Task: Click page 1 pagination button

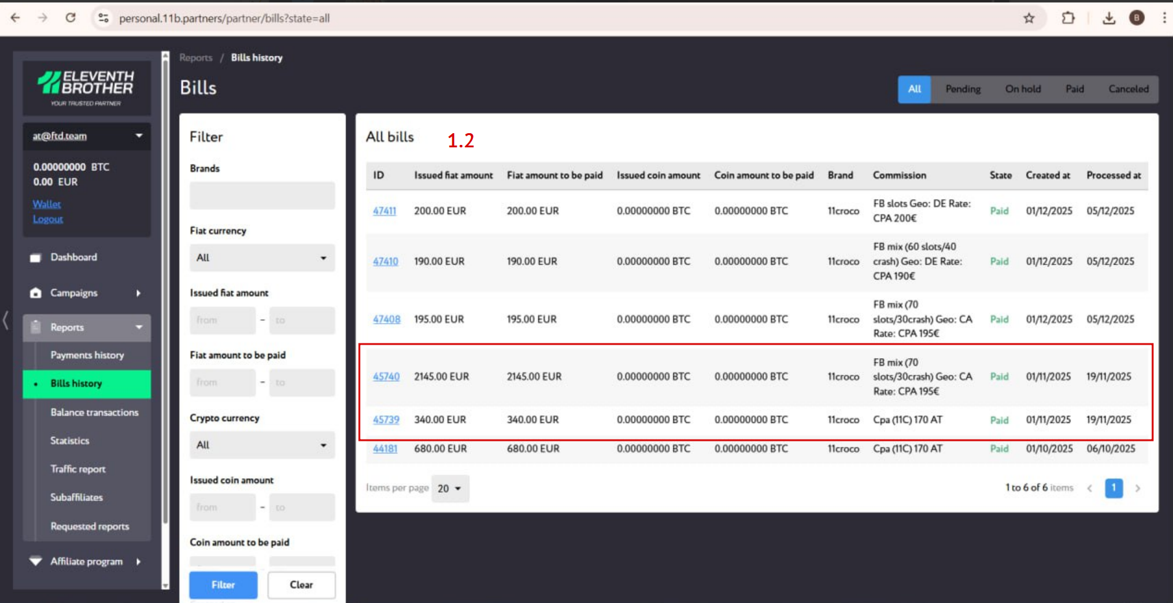Action: pos(1114,488)
